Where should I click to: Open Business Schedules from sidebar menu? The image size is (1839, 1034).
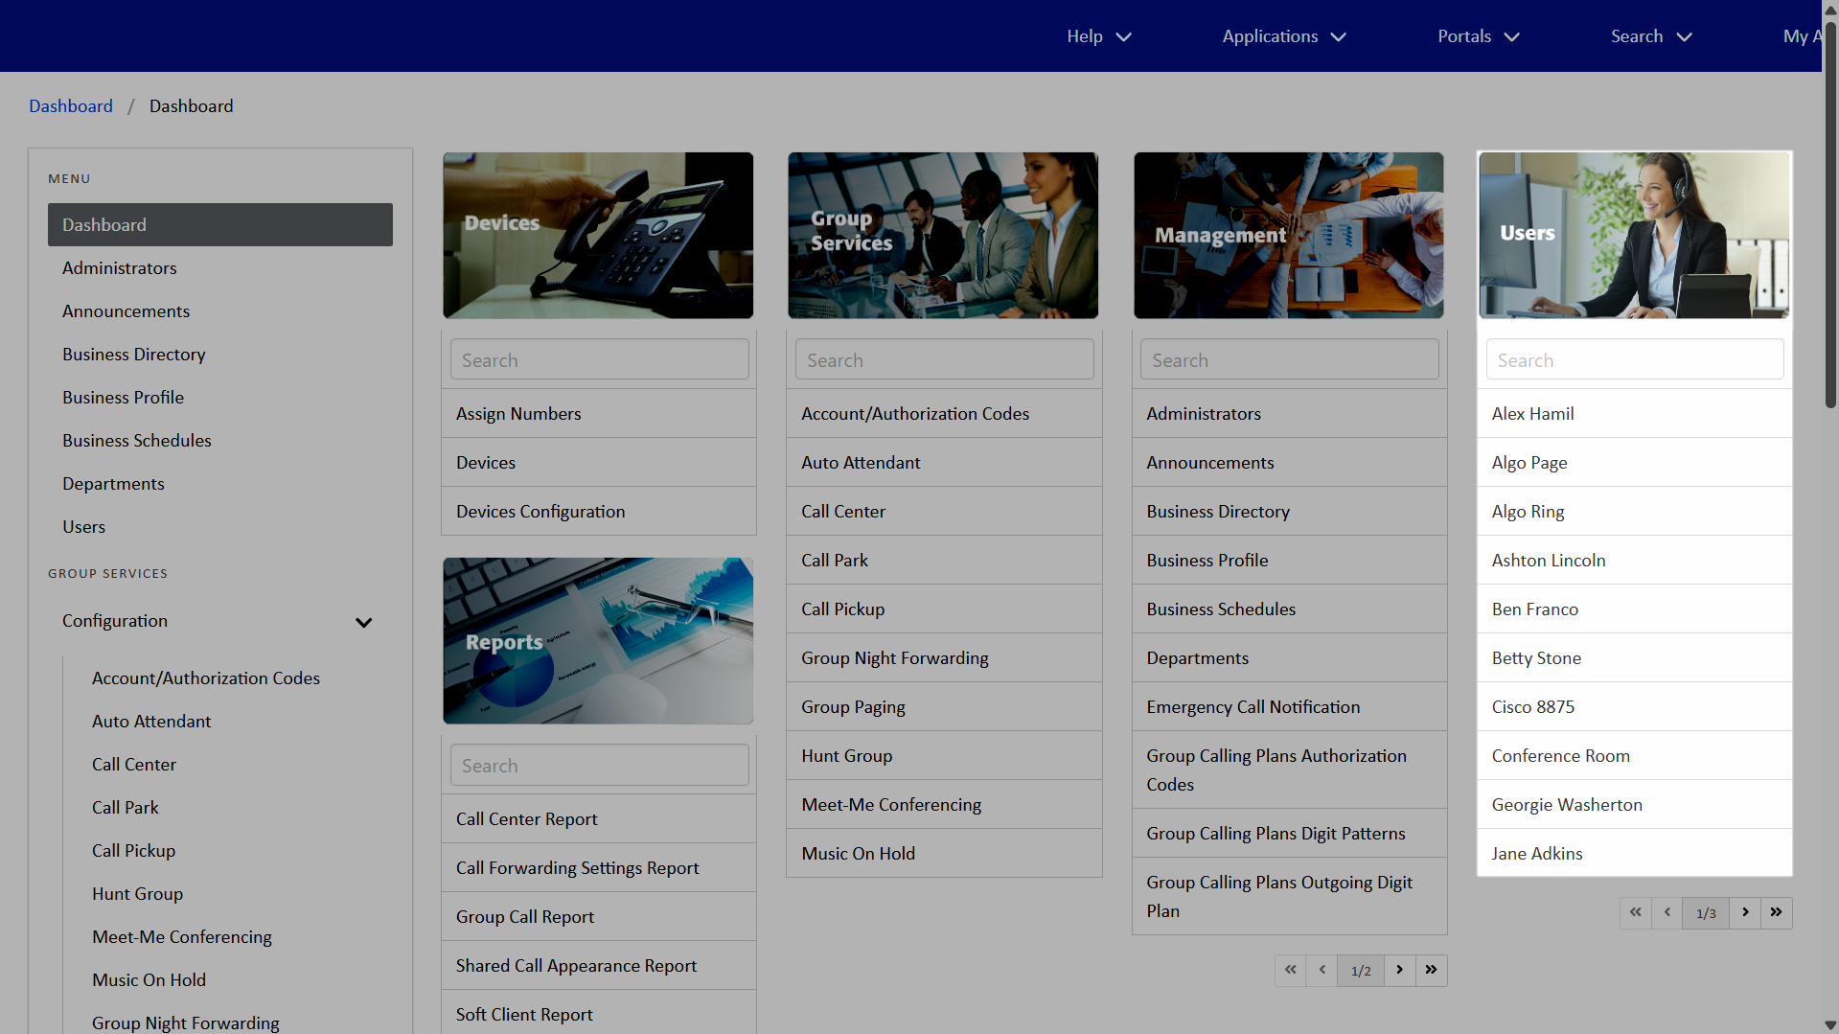[137, 441]
